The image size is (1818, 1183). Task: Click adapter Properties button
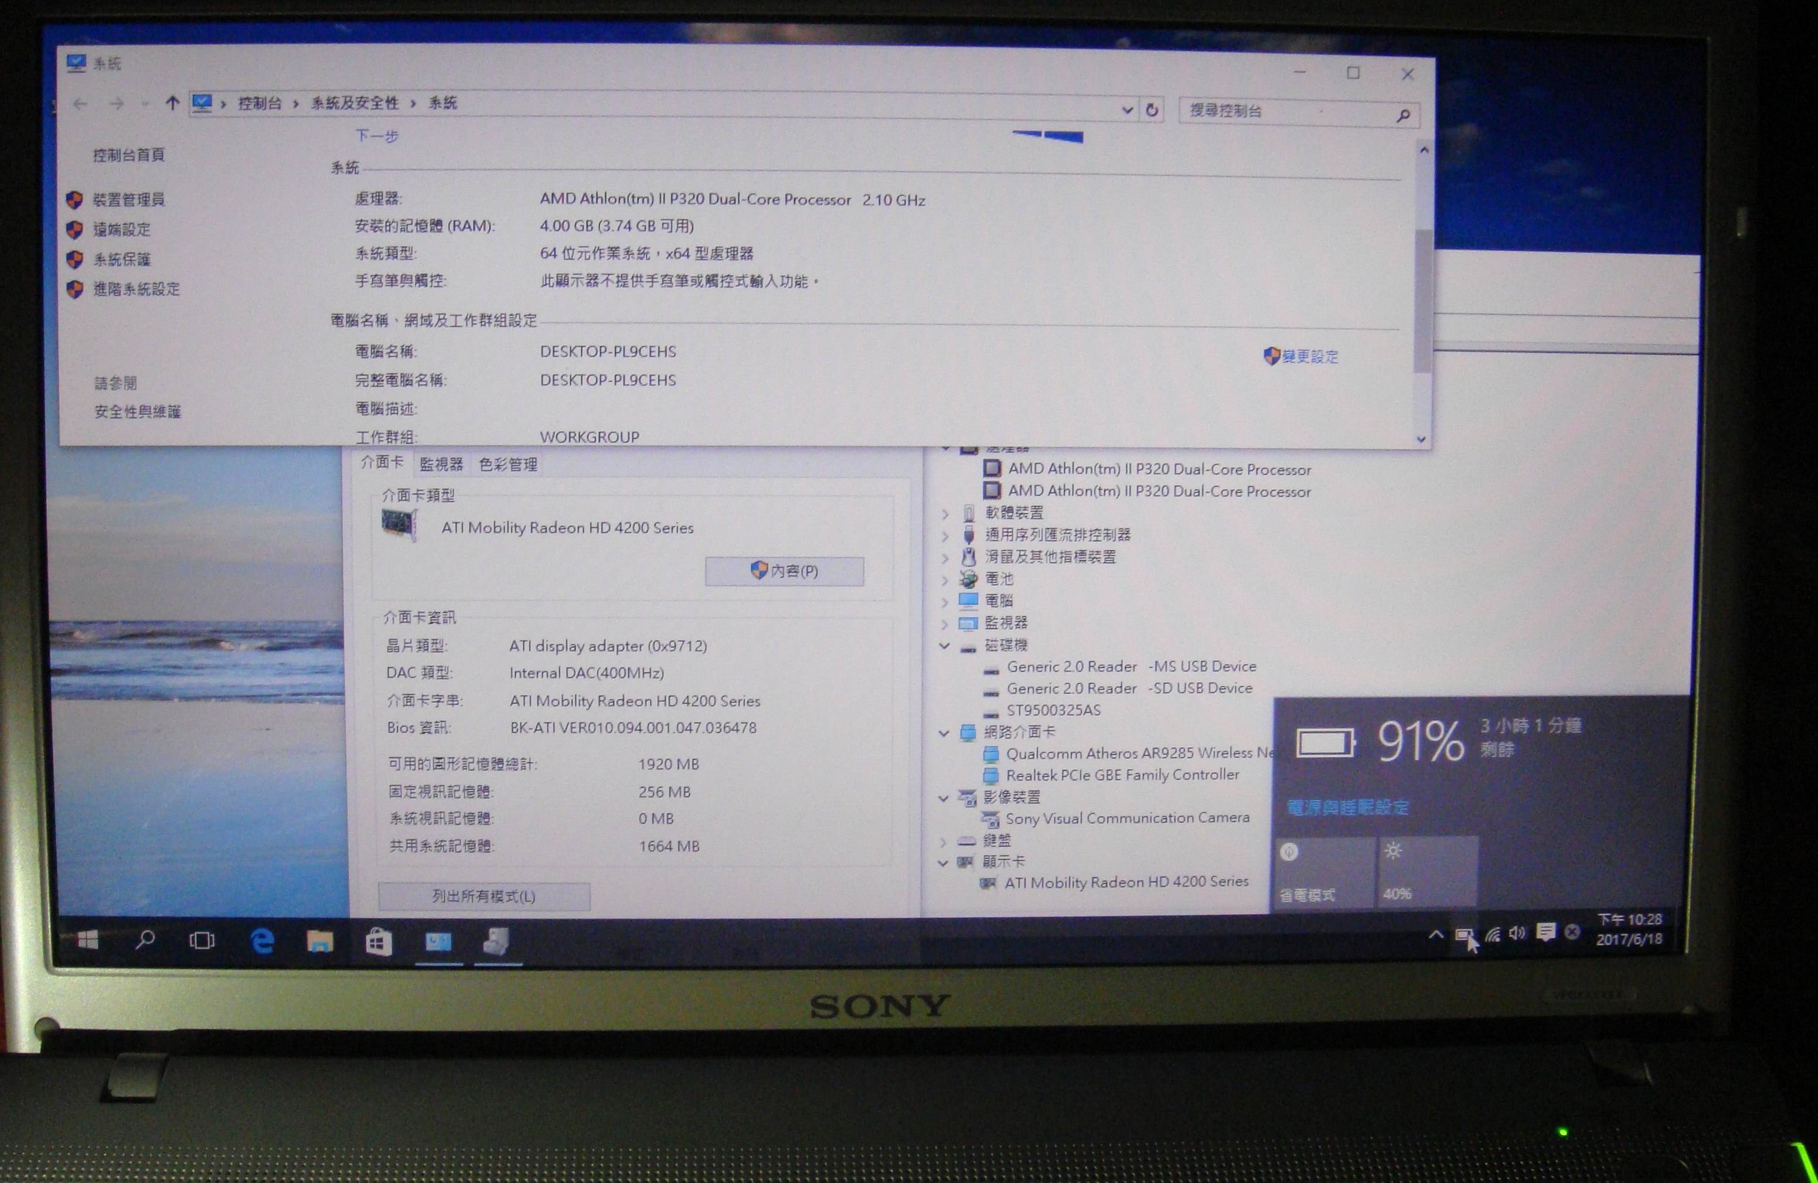click(785, 571)
